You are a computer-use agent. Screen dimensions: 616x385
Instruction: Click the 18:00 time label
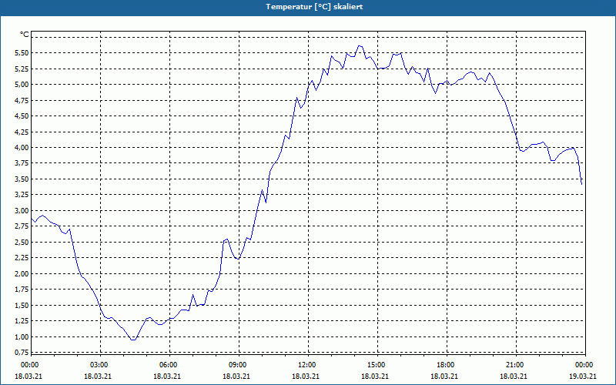446,365
